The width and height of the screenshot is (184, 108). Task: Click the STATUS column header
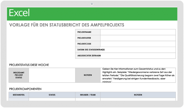[52, 95]
